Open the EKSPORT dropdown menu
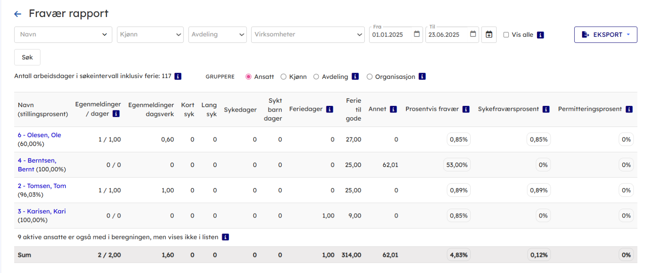 pyautogui.click(x=605, y=35)
